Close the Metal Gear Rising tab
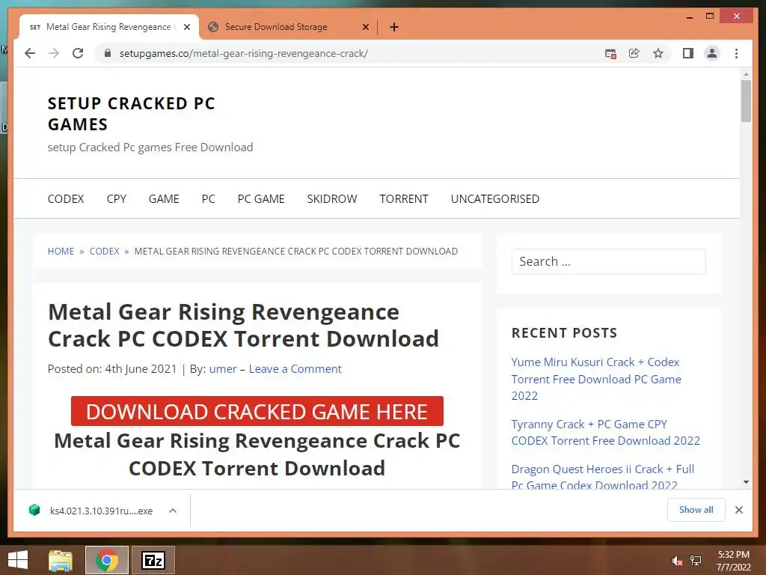 [186, 27]
